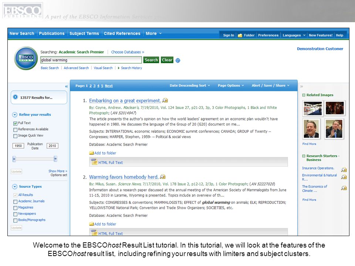This screenshot has width=355, height=266.
Task: Toggle All Results source type checkbox
Action: [x=15, y=195]
